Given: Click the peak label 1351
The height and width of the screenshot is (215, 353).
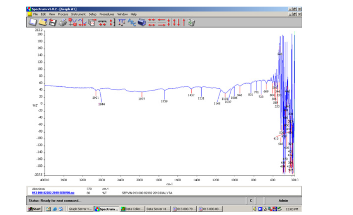Looking at the screenshot, I should point(201,98).
